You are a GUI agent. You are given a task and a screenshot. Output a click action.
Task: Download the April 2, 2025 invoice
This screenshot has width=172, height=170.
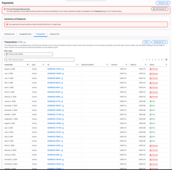62,141
